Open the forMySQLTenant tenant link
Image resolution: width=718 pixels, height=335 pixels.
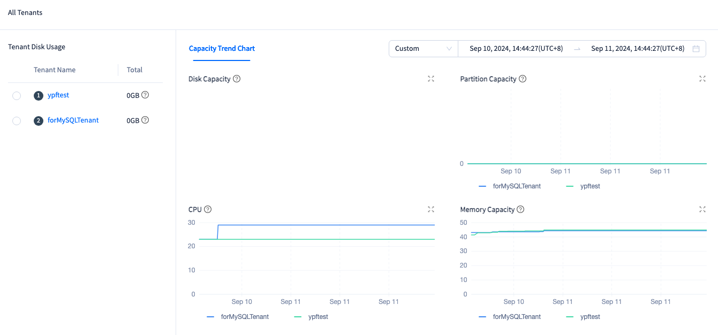click(x=73, y=120)
